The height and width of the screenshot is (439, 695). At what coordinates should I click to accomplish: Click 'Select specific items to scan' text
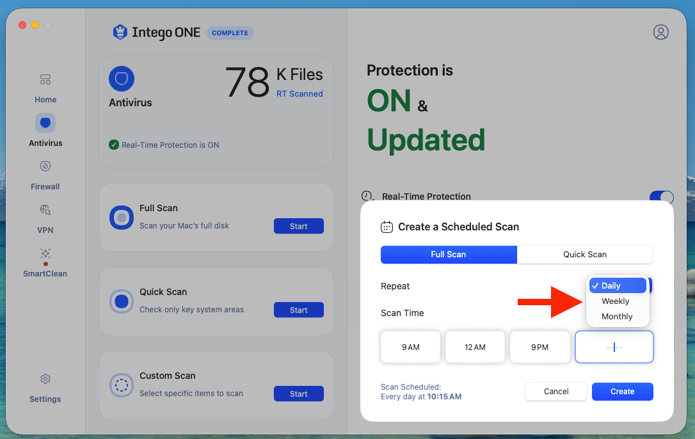(x=191, y=394)
